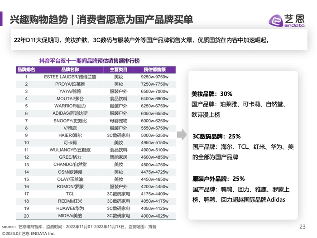The height and width of the screenshot is (238, 317).
Task: Select ROMON/罗蒙 brand cell
Action: 70,187
